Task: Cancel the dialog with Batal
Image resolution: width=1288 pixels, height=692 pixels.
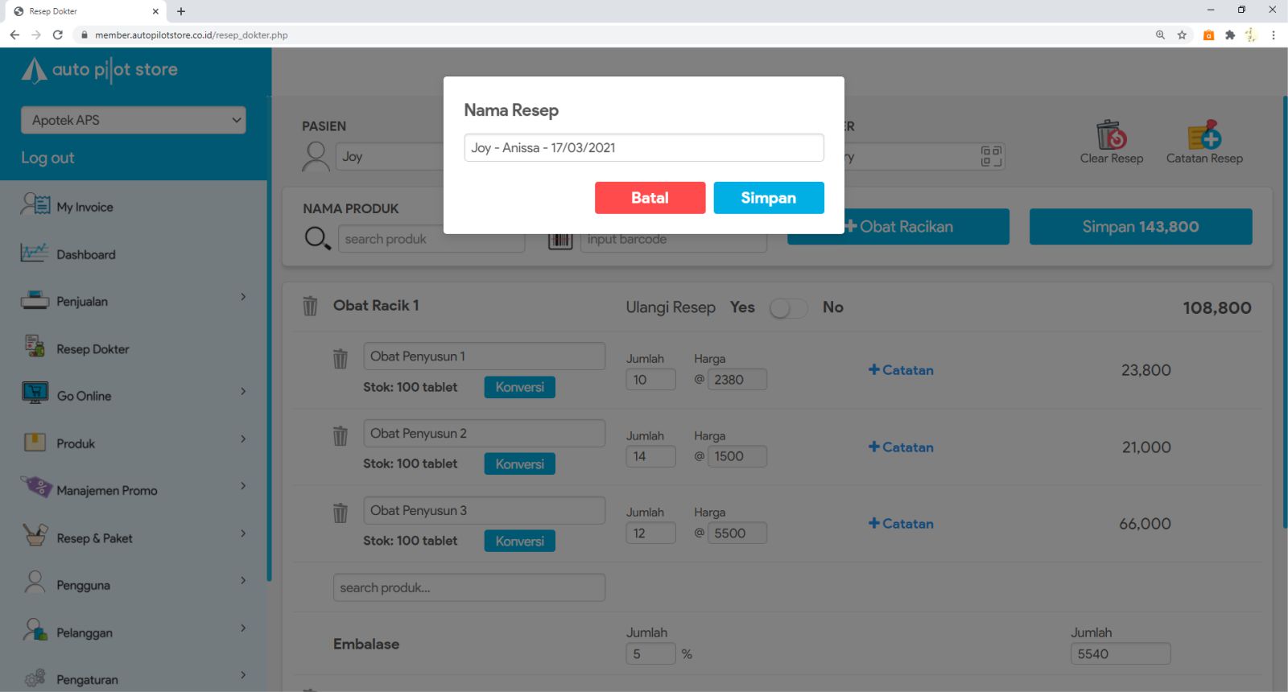Action: pos(650,198)
